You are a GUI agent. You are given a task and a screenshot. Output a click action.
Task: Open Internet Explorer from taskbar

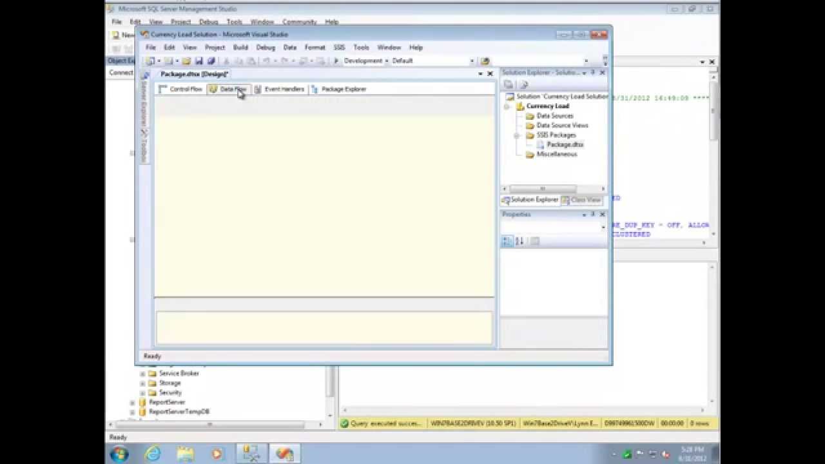point(153,454)
